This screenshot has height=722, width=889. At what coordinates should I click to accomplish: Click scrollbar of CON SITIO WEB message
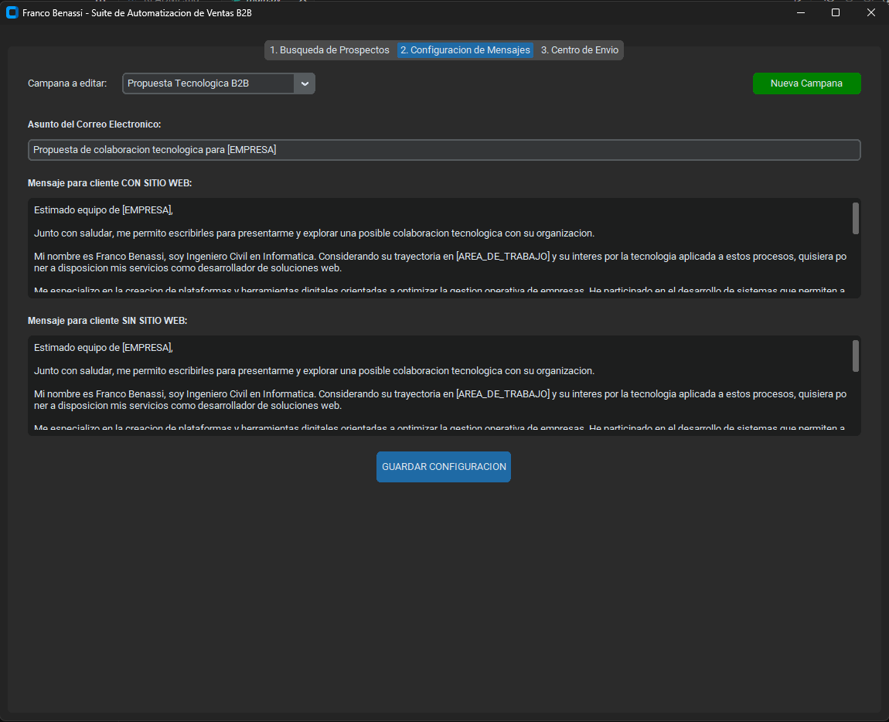click(x=856, y=218)
